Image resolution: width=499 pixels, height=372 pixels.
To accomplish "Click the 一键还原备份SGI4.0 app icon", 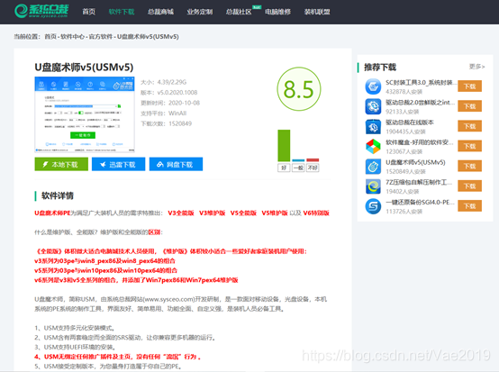I will click(373, 206).
